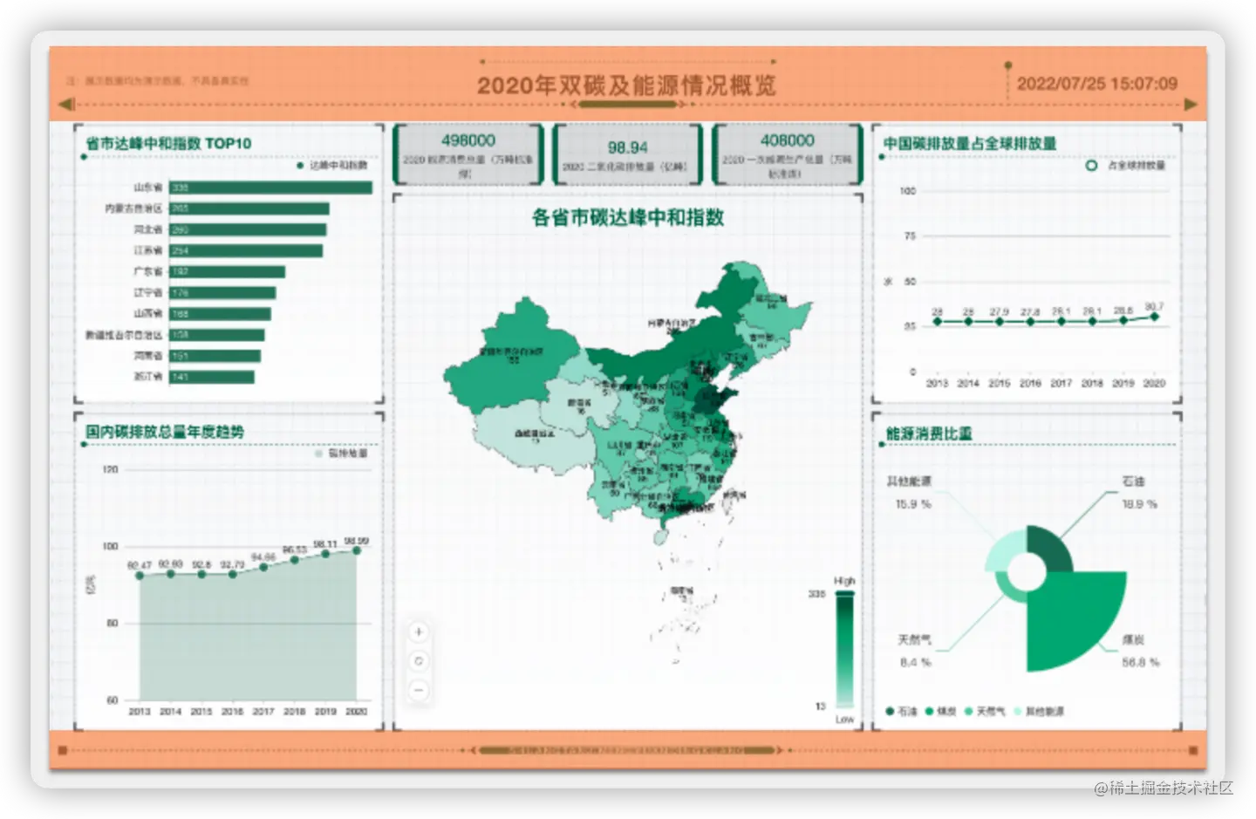Click the 92.47 data point for 2013
The width and height of the screenshot is (1256, 819).
coord(140,576)
